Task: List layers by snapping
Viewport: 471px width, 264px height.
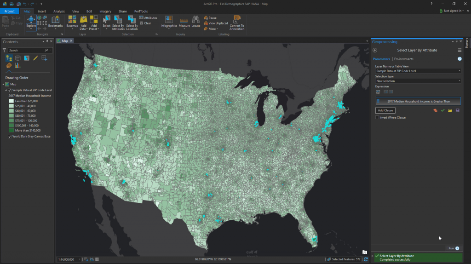Action: [x=44, y=58]
